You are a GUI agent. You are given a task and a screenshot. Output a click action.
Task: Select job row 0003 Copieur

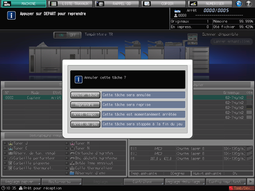pos(33,97)
